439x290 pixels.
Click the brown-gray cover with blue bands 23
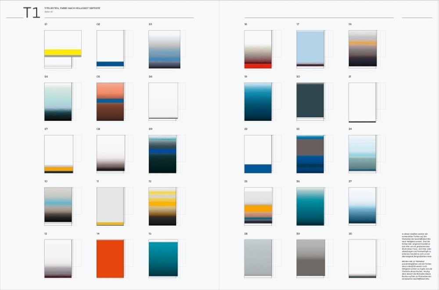pos(310,154)
